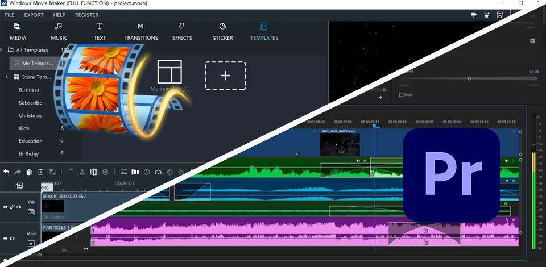Open the EXPORT menu
Viewport: 546px width, 267px height.
point(34,15)
